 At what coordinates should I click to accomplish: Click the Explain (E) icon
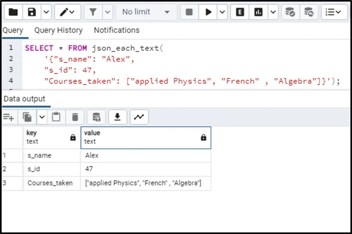click(x=240, y=12)
